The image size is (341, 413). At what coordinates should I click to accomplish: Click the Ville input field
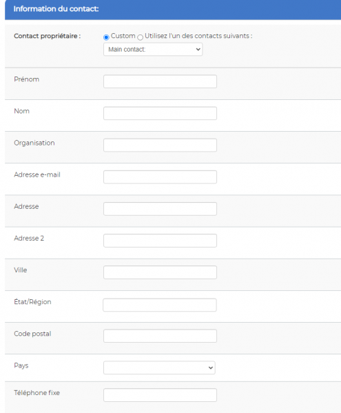[x=160, y=272]
